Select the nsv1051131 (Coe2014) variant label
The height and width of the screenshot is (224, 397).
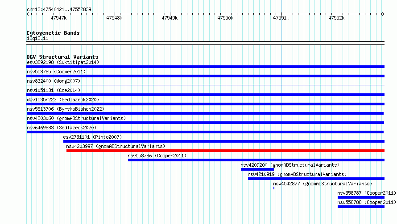point(54,90)
